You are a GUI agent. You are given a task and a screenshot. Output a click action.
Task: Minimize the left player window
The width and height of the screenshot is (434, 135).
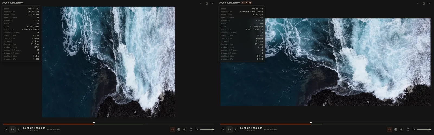[x=200, y=4]
